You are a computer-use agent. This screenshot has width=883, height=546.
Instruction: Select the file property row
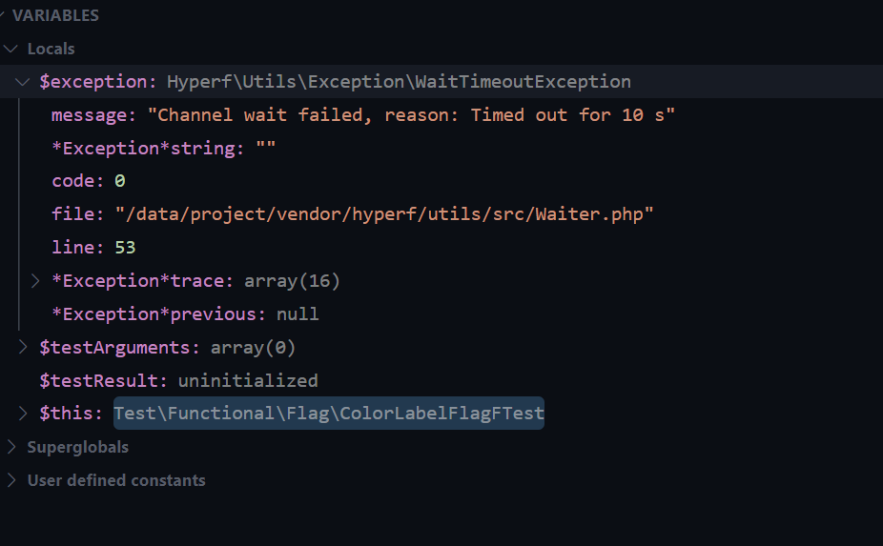[x=441, y=213]
